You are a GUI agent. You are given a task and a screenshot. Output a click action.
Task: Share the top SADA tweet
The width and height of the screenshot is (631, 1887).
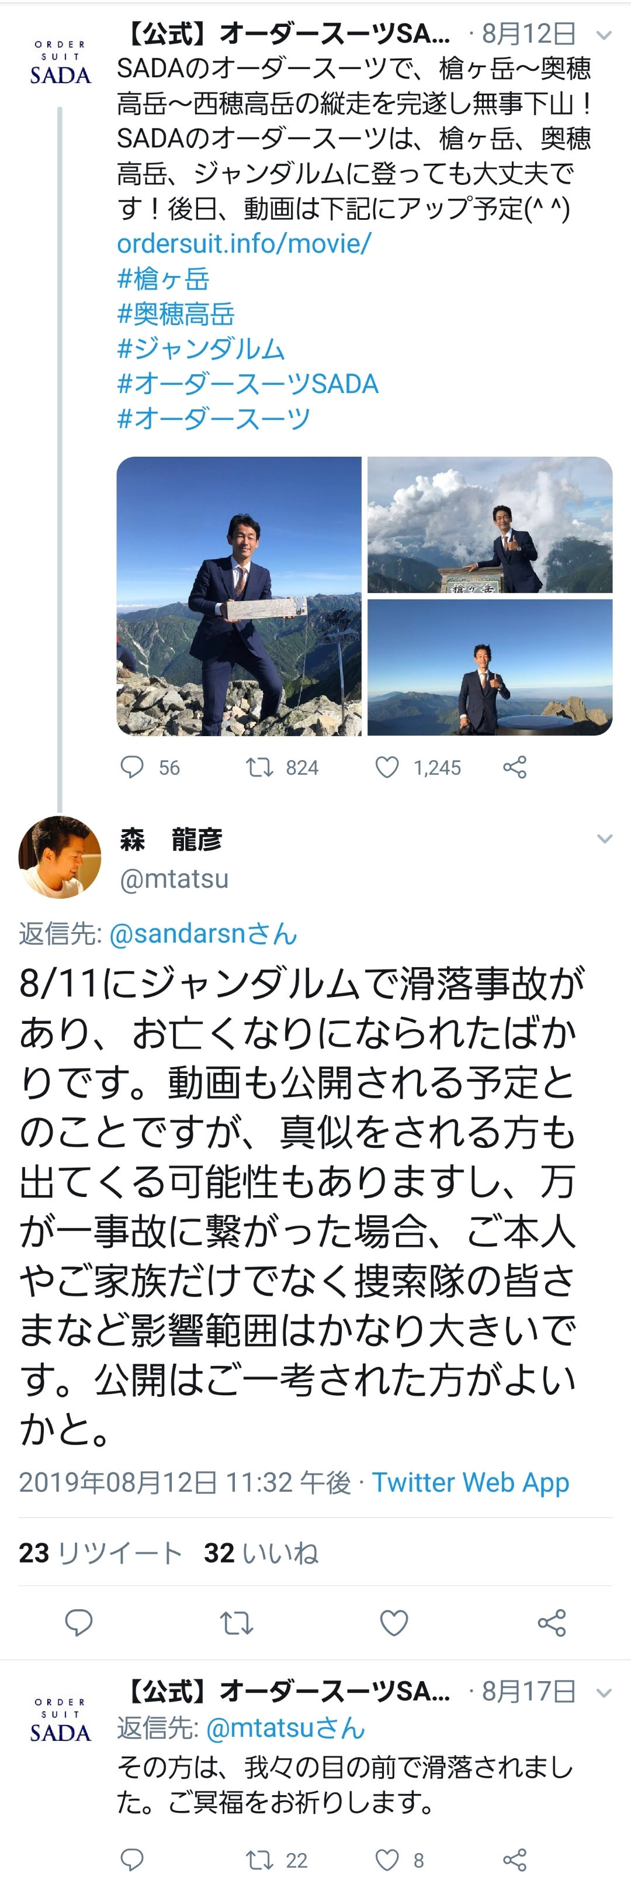515,767
